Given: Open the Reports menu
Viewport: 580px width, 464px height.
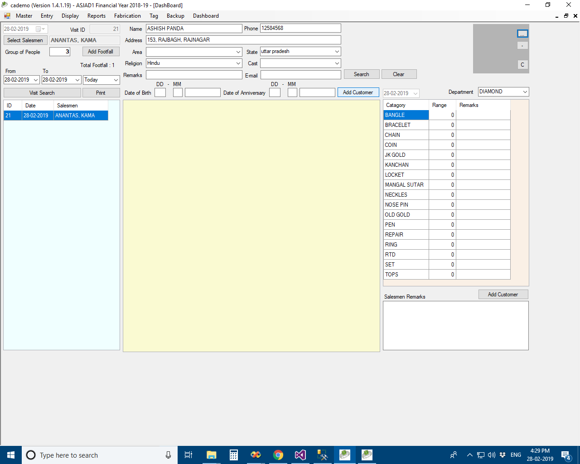Looking at the screenshot, I should point(96,16).
